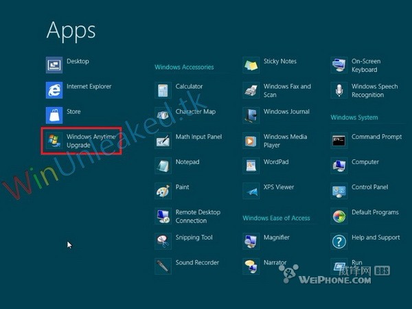Image resolution: width=412 pixels, height=309 pixels.
Task: Open Sound Recorder microphone icon
Action: coord(163,266)
